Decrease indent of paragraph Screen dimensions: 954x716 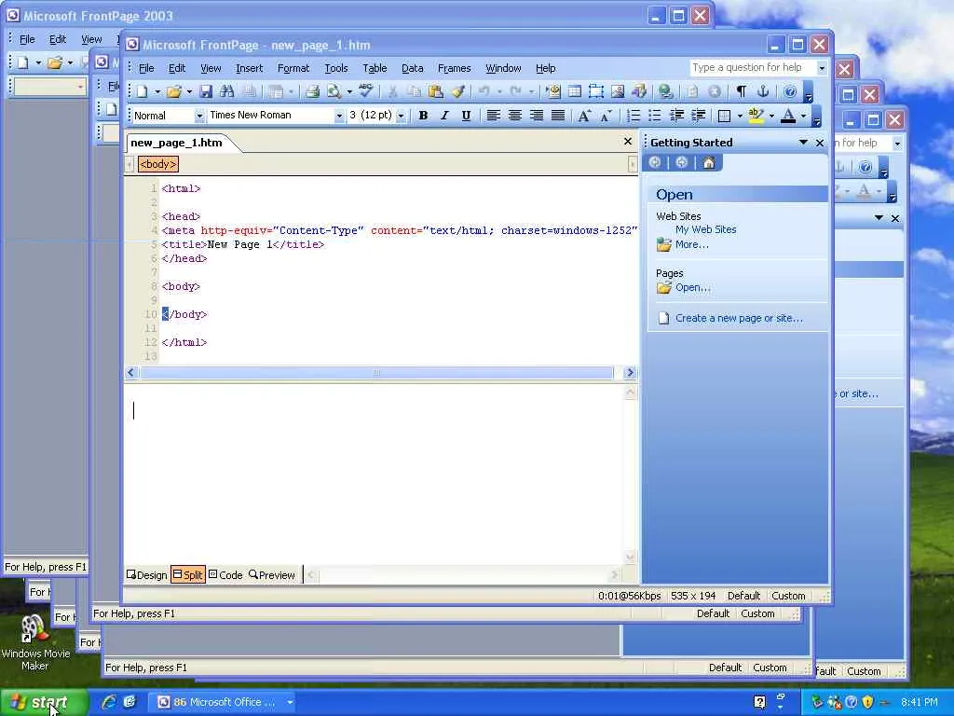click(676, 116)
